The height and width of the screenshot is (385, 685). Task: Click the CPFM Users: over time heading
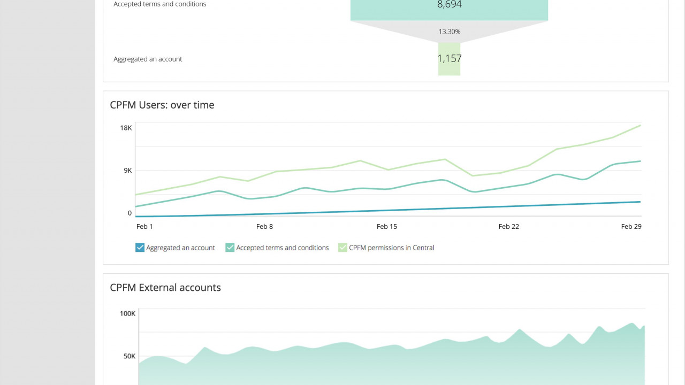pyautogui.click(x=162, y=105)
